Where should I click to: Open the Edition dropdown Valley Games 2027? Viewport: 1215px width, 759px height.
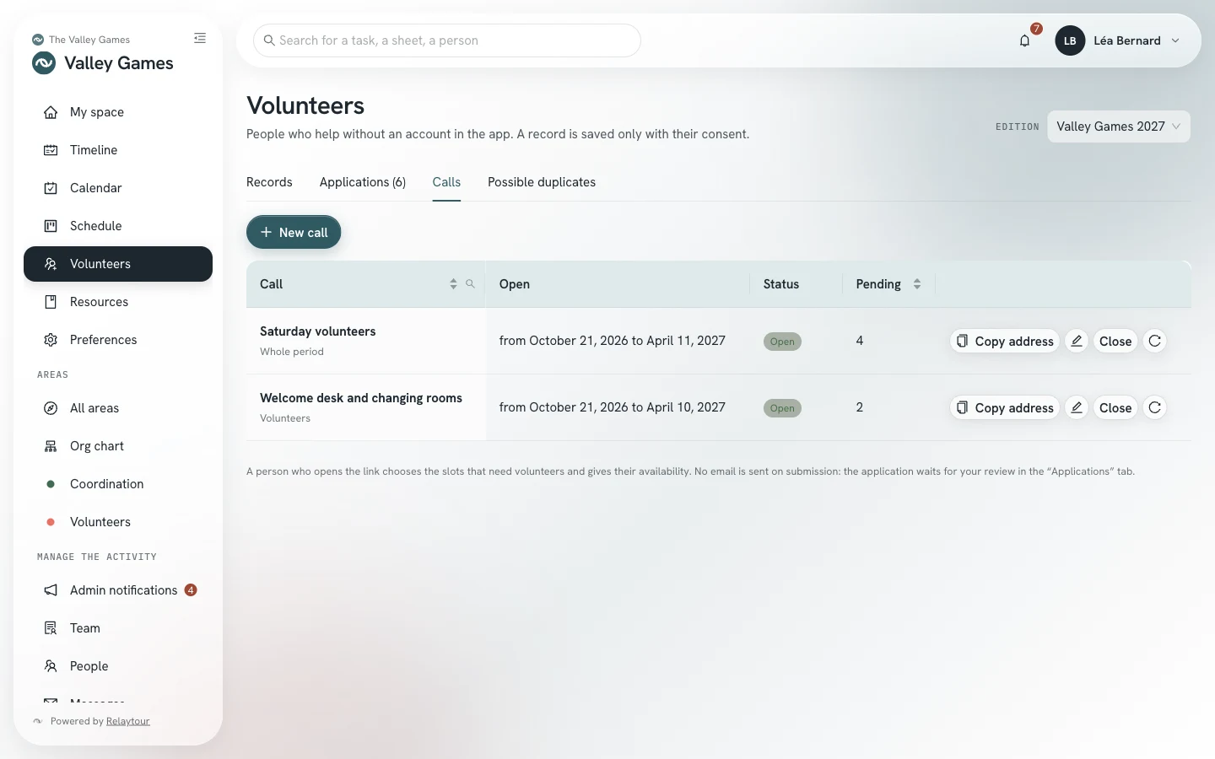tap(1119, 126)
